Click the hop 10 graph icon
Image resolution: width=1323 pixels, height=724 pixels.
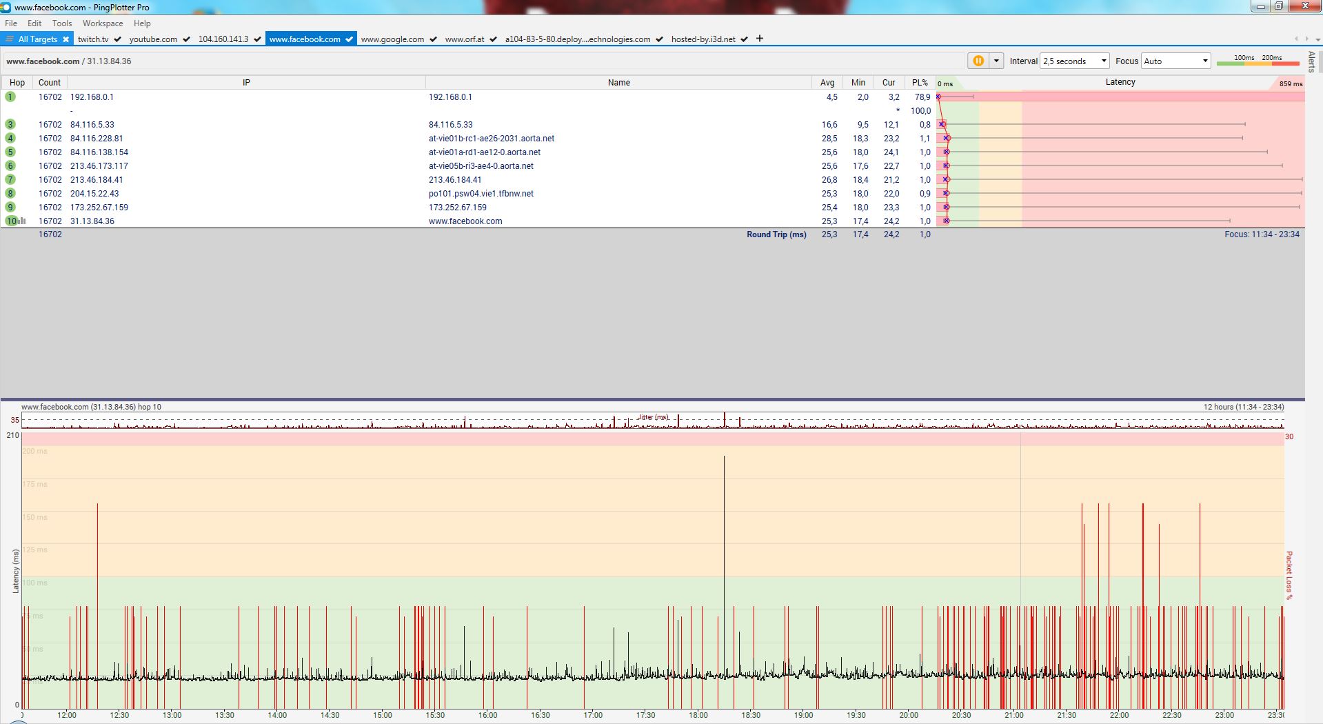coord(23,221)
